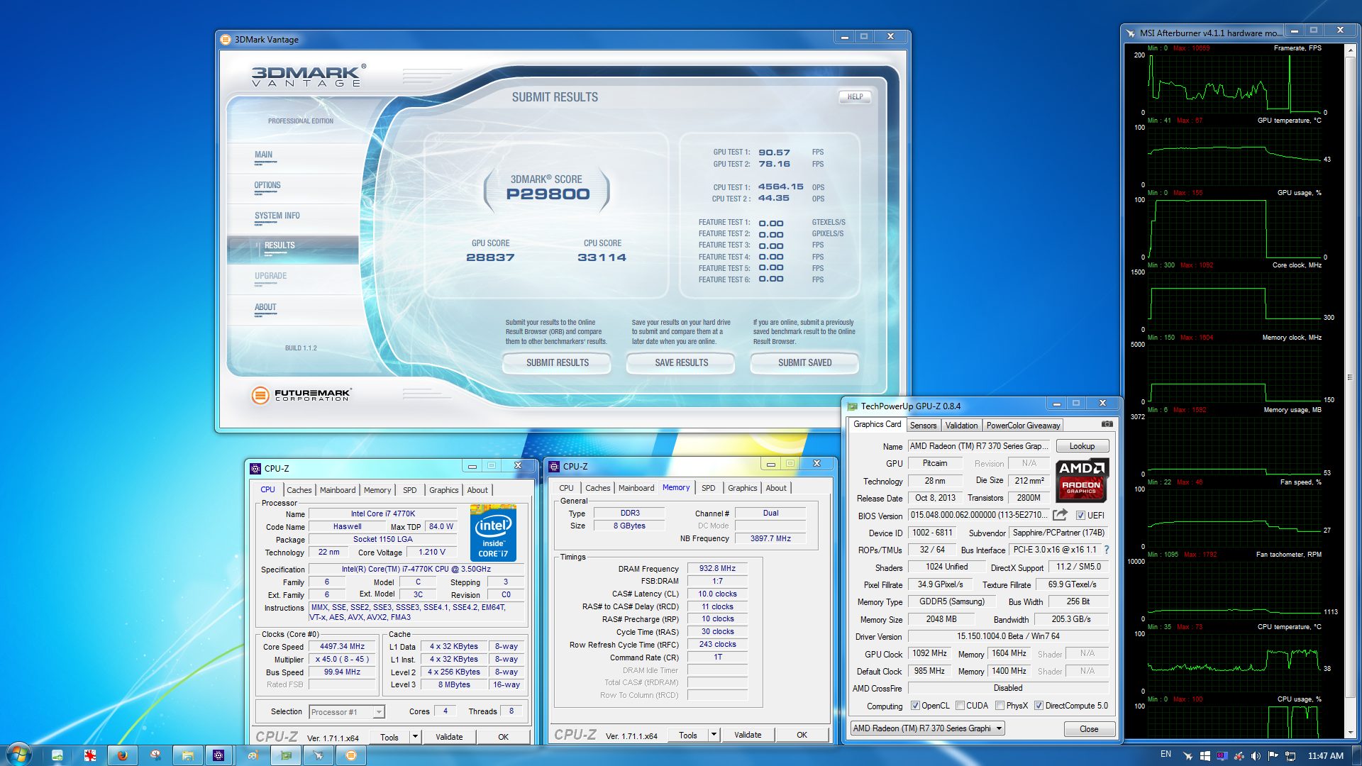Open Tools dropdown arrow in left CPU-Z window
Image resolution: width=1362 pixels, height=766 pixels.
[x=415, y=737]
